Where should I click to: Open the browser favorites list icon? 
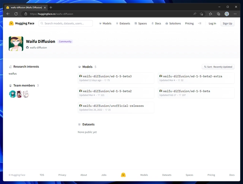[x=210, y=14]
